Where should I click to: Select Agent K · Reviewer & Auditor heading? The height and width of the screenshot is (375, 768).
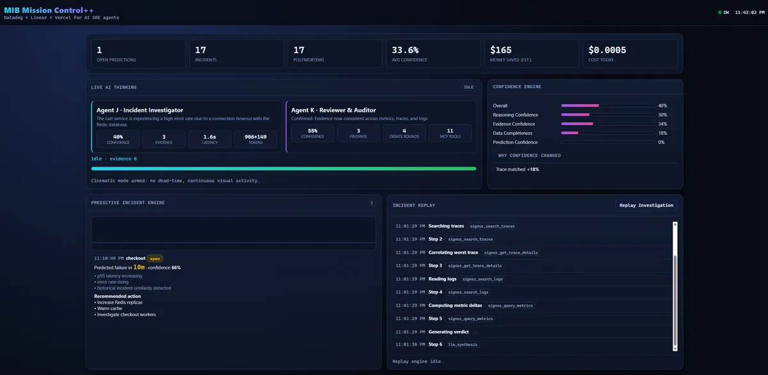[333, 110]
